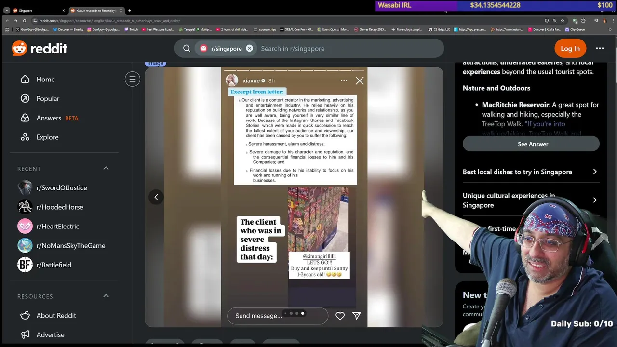This screenshot has height=347, width=617.
Task: Open the Reddit header three-dot menu
Action: [x=600, y=48]
